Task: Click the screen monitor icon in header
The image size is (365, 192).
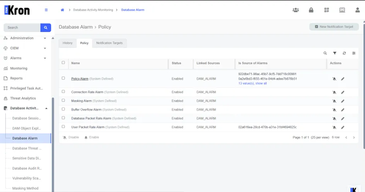Action: [x=342, y=10]
